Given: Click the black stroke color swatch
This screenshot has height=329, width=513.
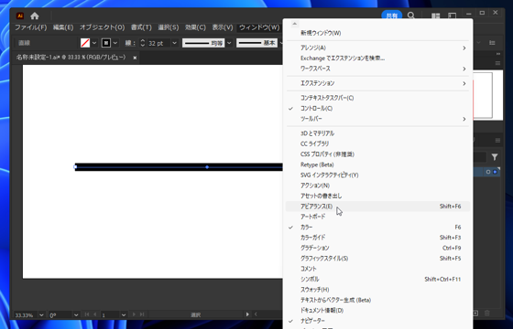Looking at the screenshot, I should (106, 43).
